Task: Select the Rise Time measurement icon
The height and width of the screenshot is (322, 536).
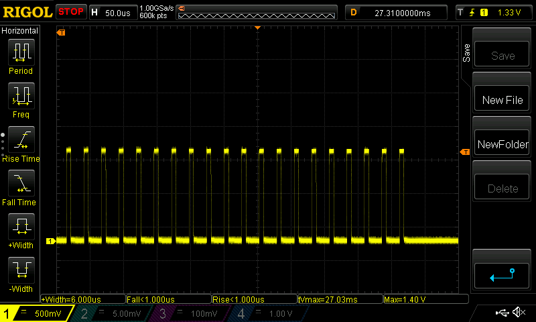Action: coord(21,140)
